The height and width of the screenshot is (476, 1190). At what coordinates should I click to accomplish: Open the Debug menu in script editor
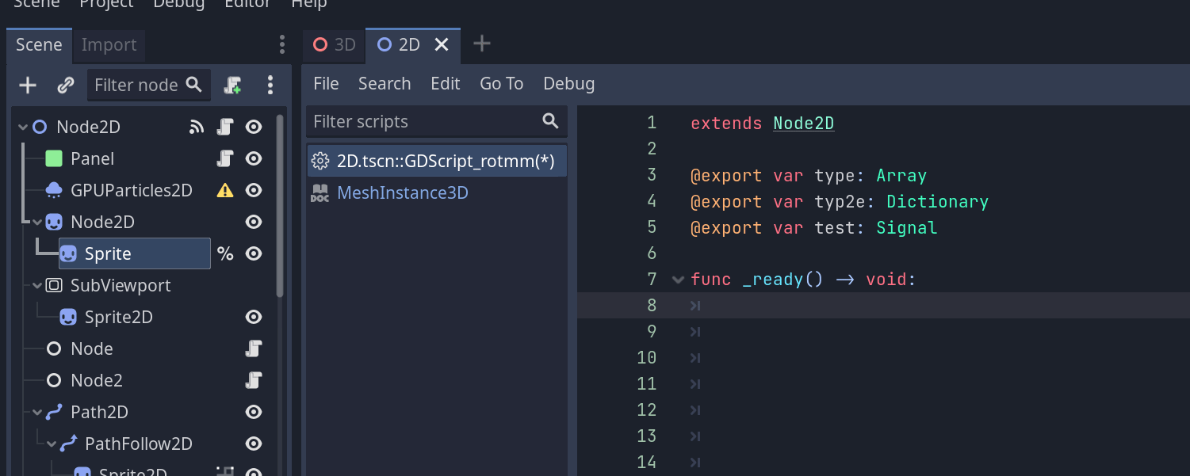point(568,83)
